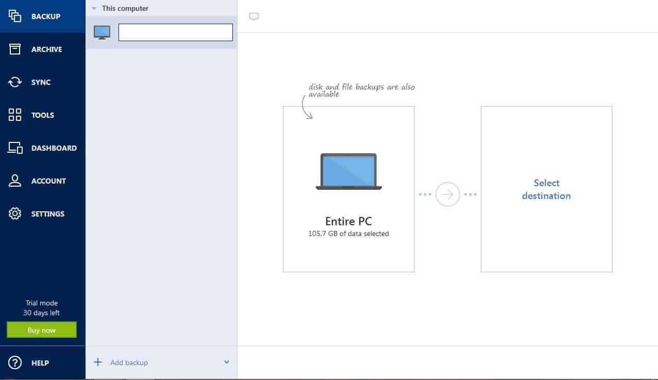Click the Backup stacked-squares icon
658x380 pixels.
pos(15,16)
